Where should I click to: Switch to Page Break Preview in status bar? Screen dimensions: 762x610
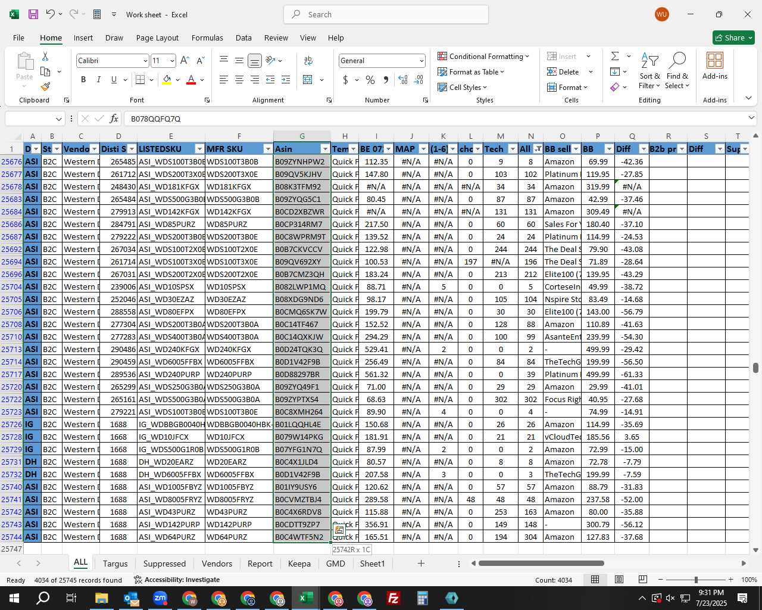[643, 580]
